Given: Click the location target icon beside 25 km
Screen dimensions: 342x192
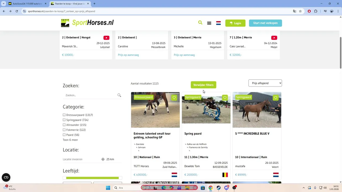Looking at the screenshot, I should (x=103, y=159).
